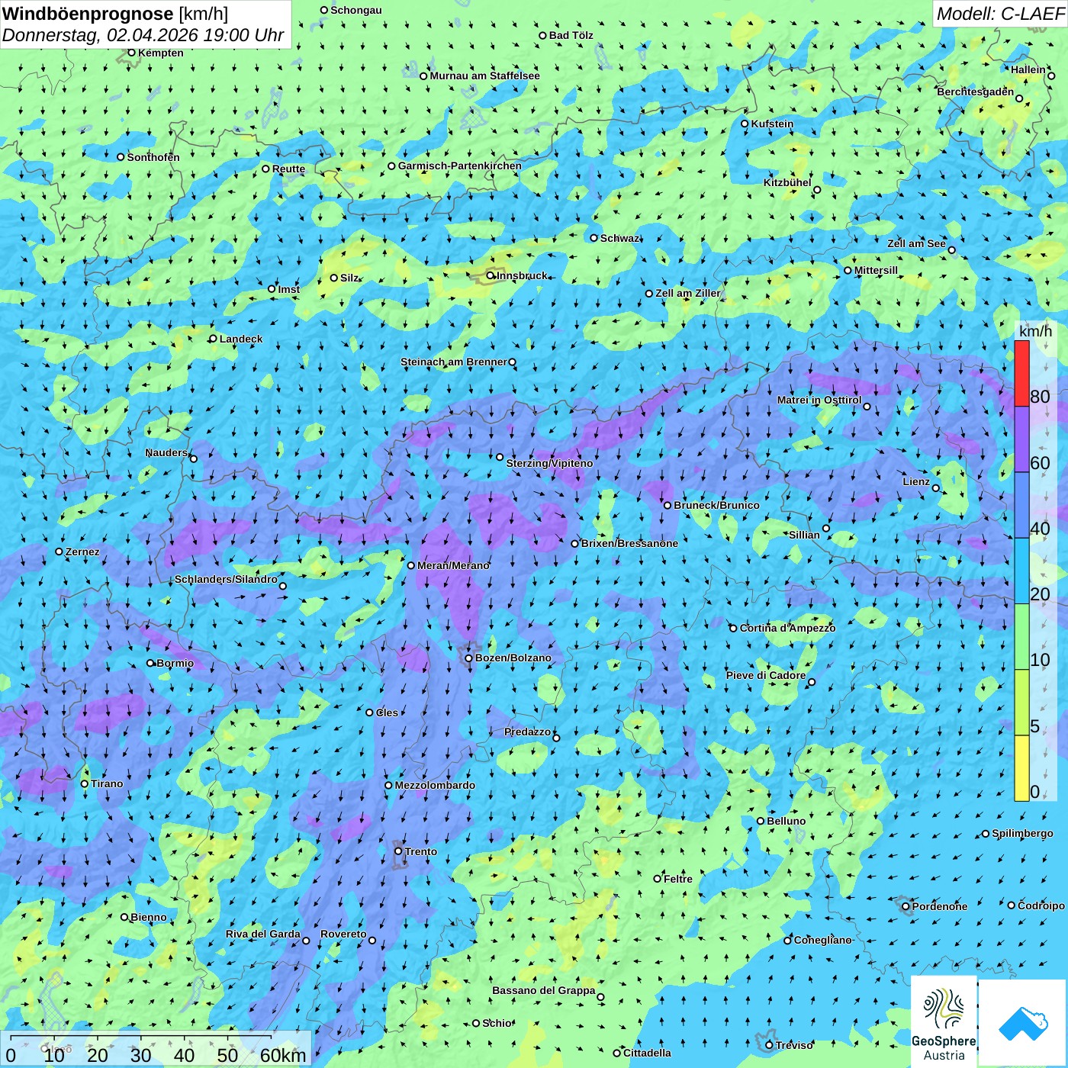Click the Belluno city label
This screenshot has height=1068, width=1068.
coord(787,821)
